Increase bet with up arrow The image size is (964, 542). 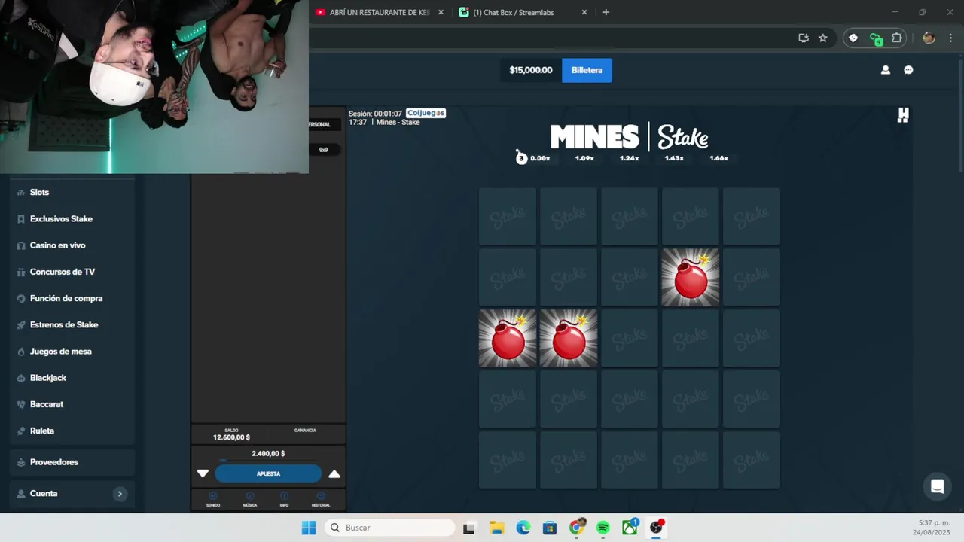click(x=334, y=473)
